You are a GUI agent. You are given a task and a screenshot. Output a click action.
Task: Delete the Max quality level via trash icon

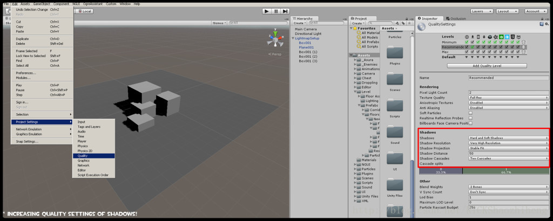coord(524,52)
